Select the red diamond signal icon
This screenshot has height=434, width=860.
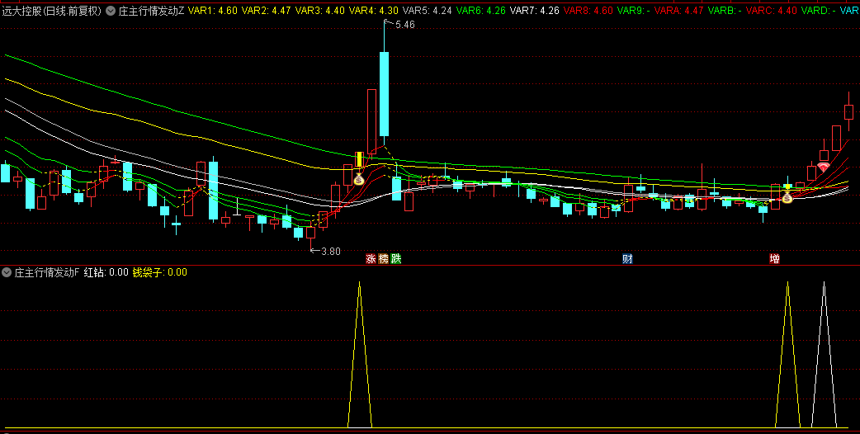click(823, 167)
